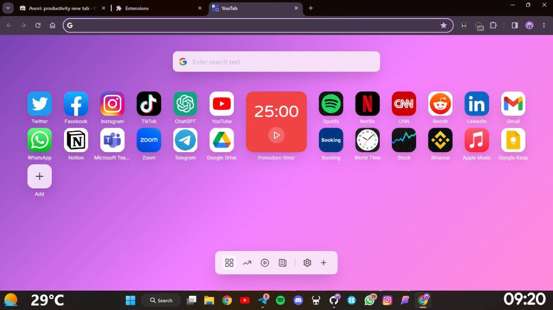Viewport: 553px width, 310px height.
Task: Open the Stock chart widget
Action: [x=404, y=140]
